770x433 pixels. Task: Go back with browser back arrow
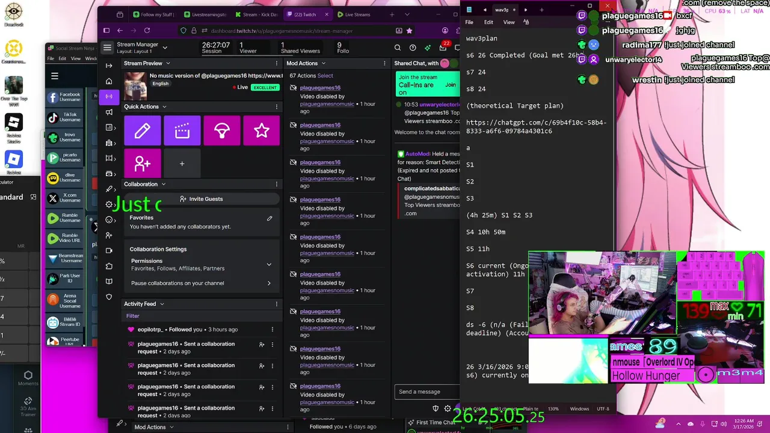120,30
